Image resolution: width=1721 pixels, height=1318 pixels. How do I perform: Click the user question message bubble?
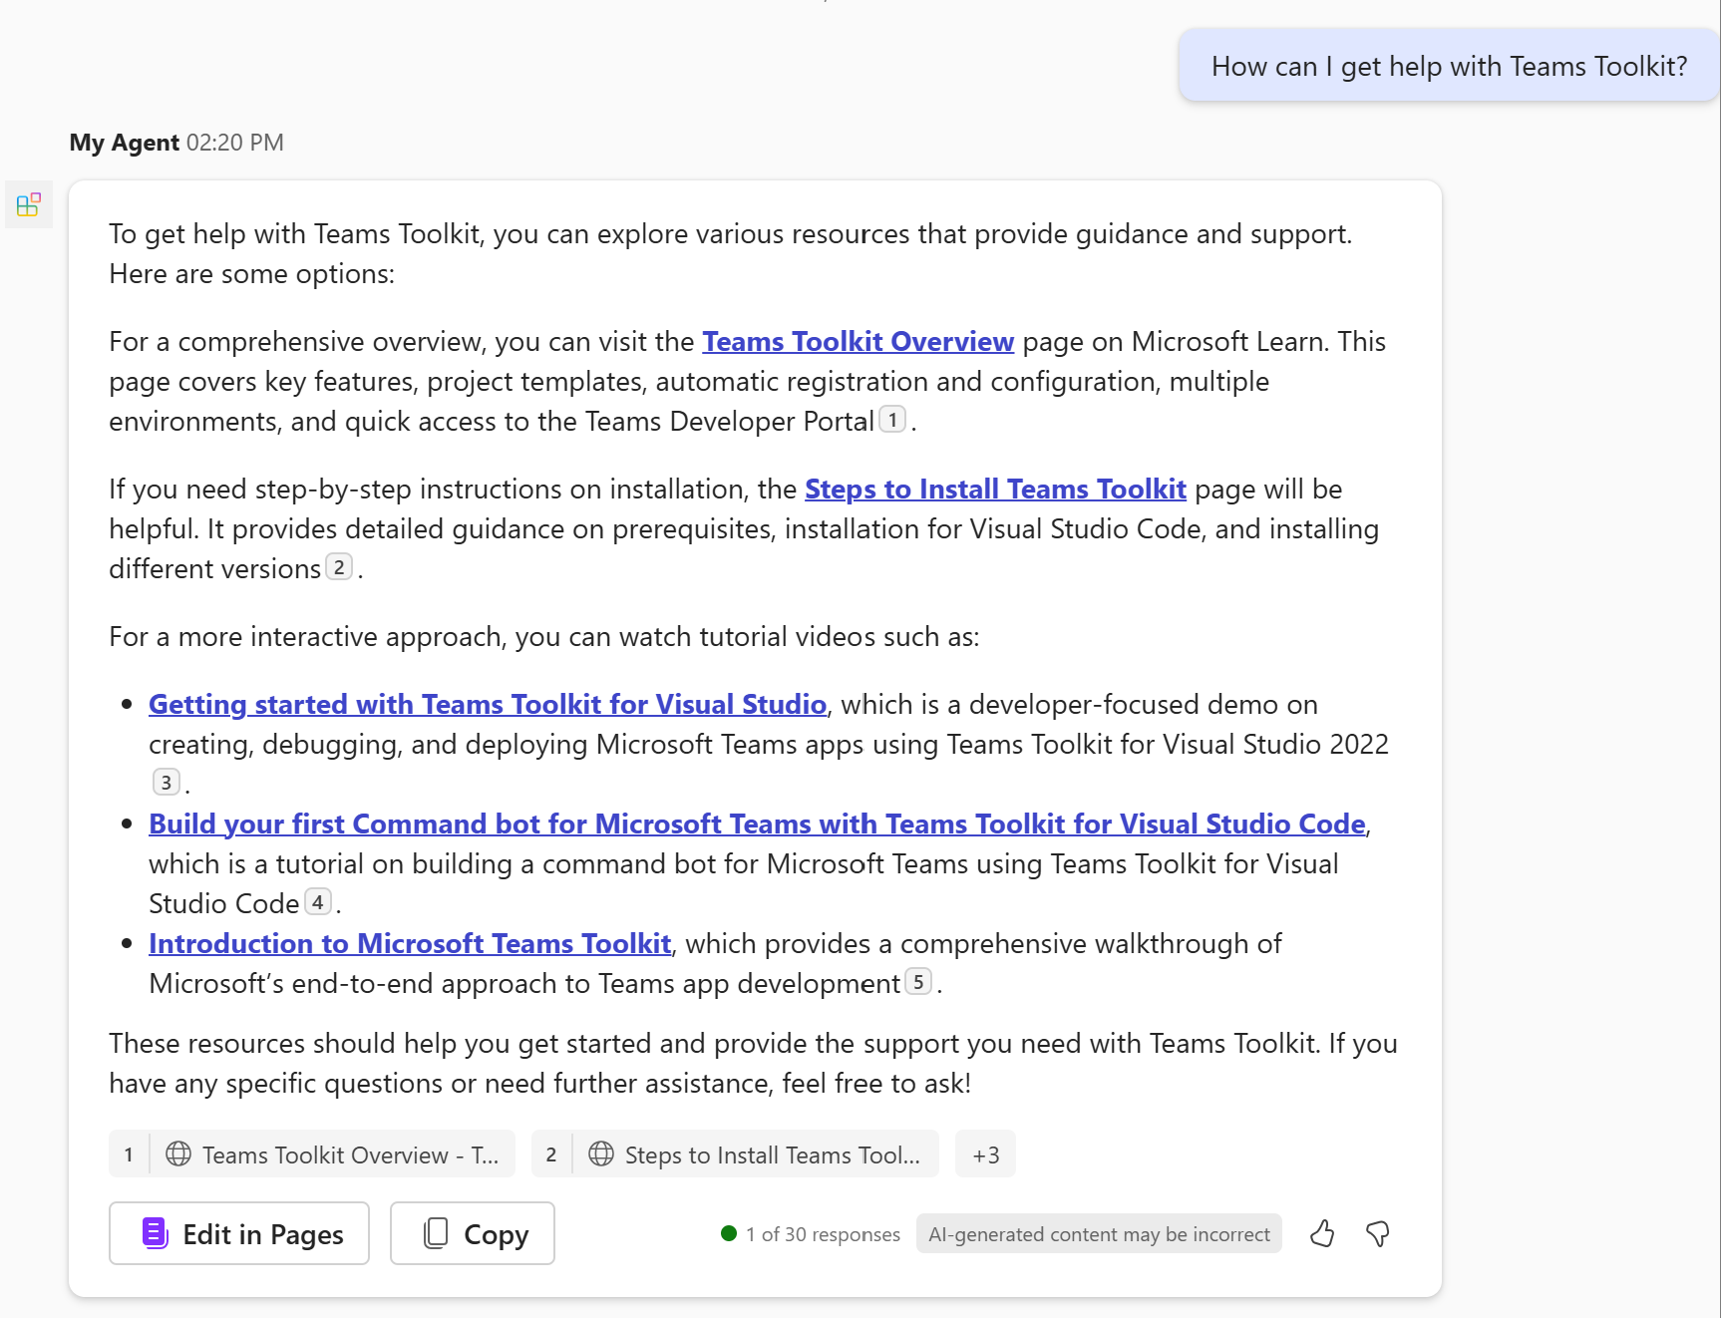[x=1449, y=67]
